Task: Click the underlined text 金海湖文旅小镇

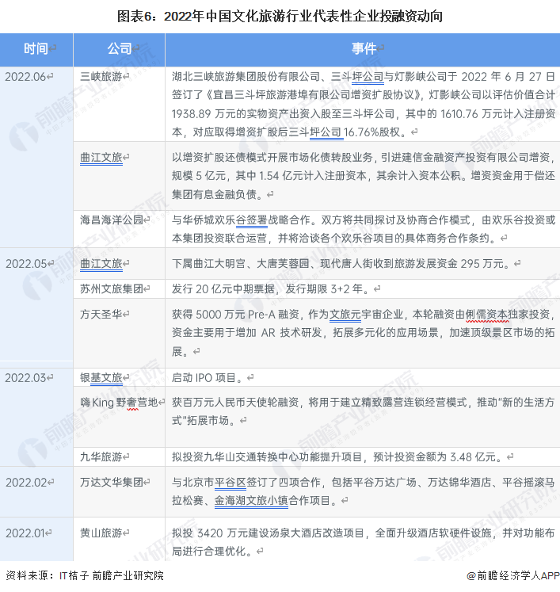Action: 251,501
